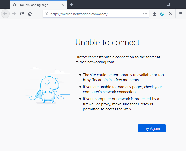Screen dimensions: 186x151
Task: Open page actions three-dot menu
Action: [x=145, y=14]
